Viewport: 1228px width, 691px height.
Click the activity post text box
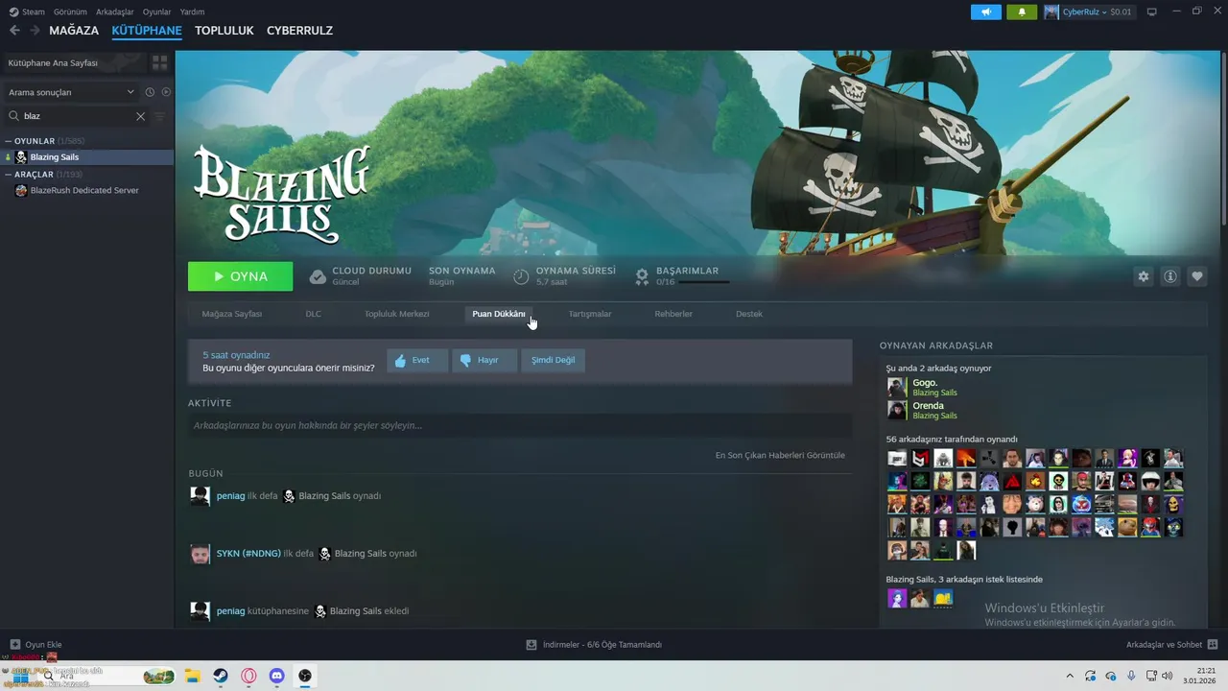(520, 425)
